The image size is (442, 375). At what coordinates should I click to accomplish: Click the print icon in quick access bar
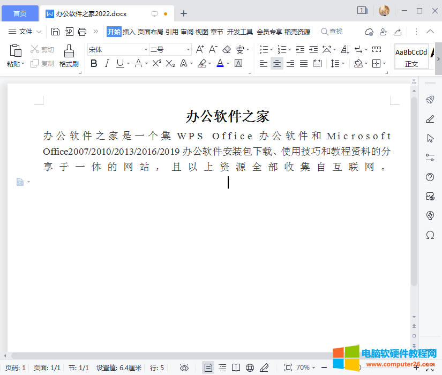point(82,32)
